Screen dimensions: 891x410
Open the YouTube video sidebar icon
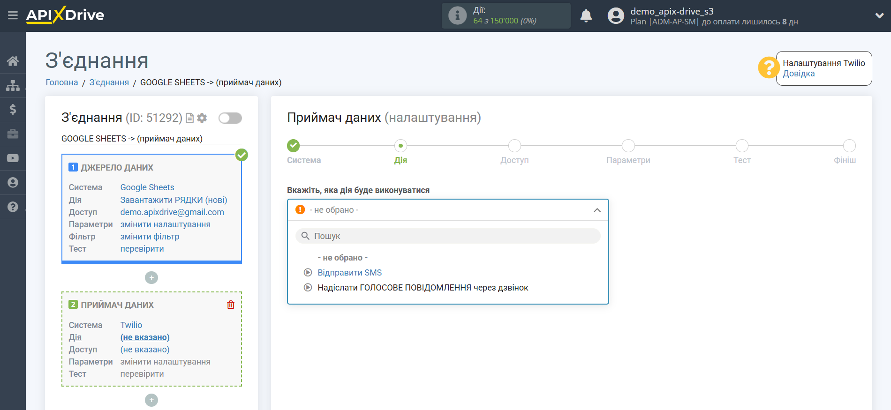13,158
